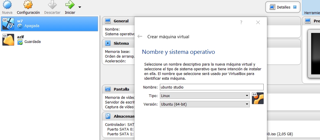Open the Tipo dropdown showing Linux
Image resolution: width=320 pixels, height=140 pixels.
[x=204, y=96]
